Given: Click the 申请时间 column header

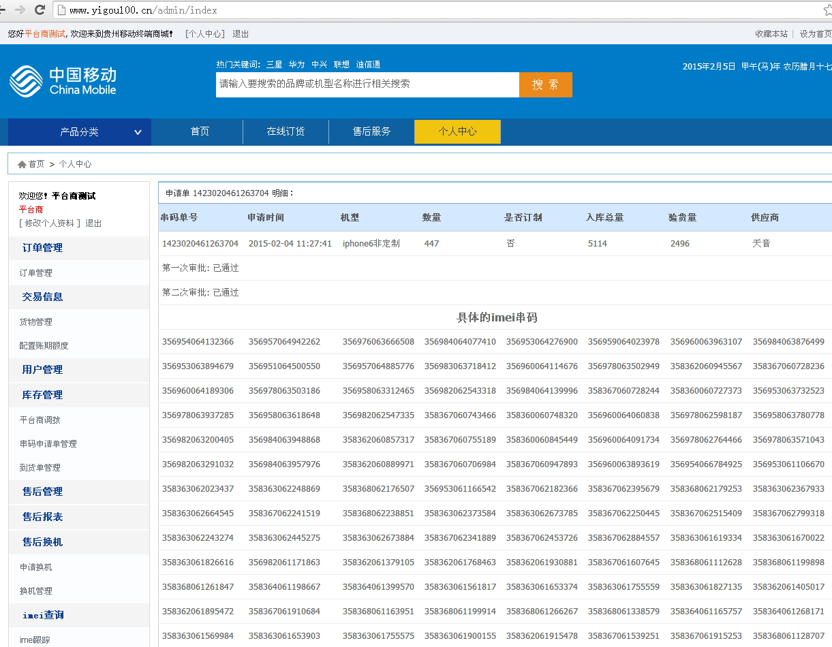Looking at the screenshot, I should click(x=266, y=218).
